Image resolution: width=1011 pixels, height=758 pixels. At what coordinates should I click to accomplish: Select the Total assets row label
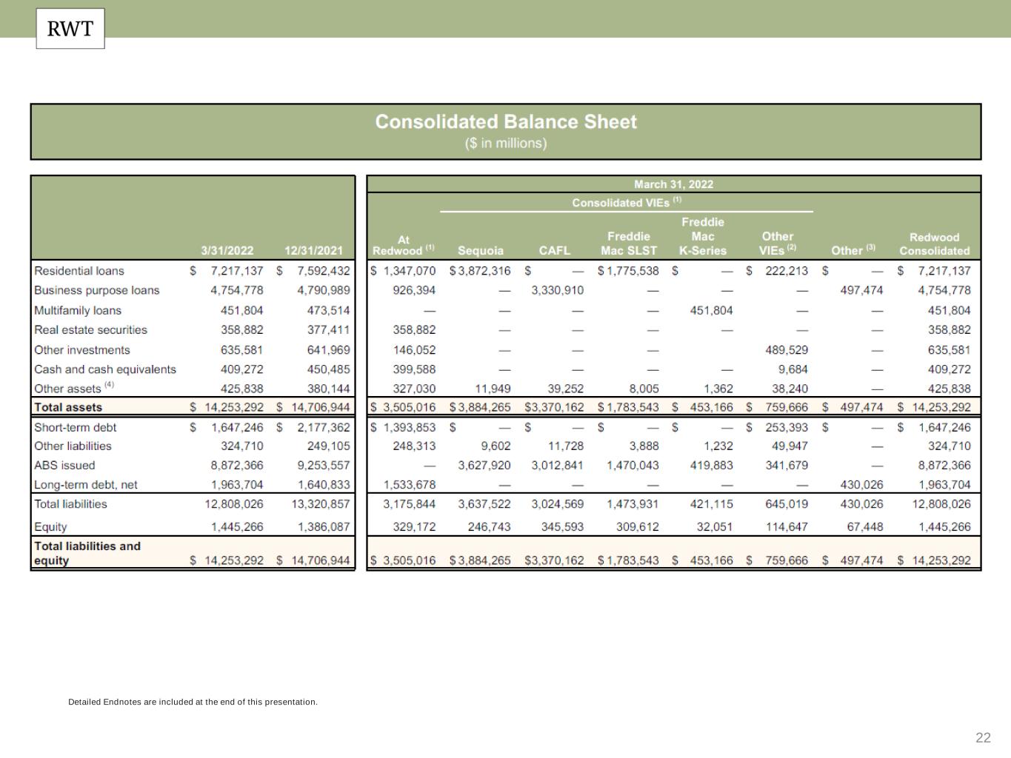click(x=68, y=407)
